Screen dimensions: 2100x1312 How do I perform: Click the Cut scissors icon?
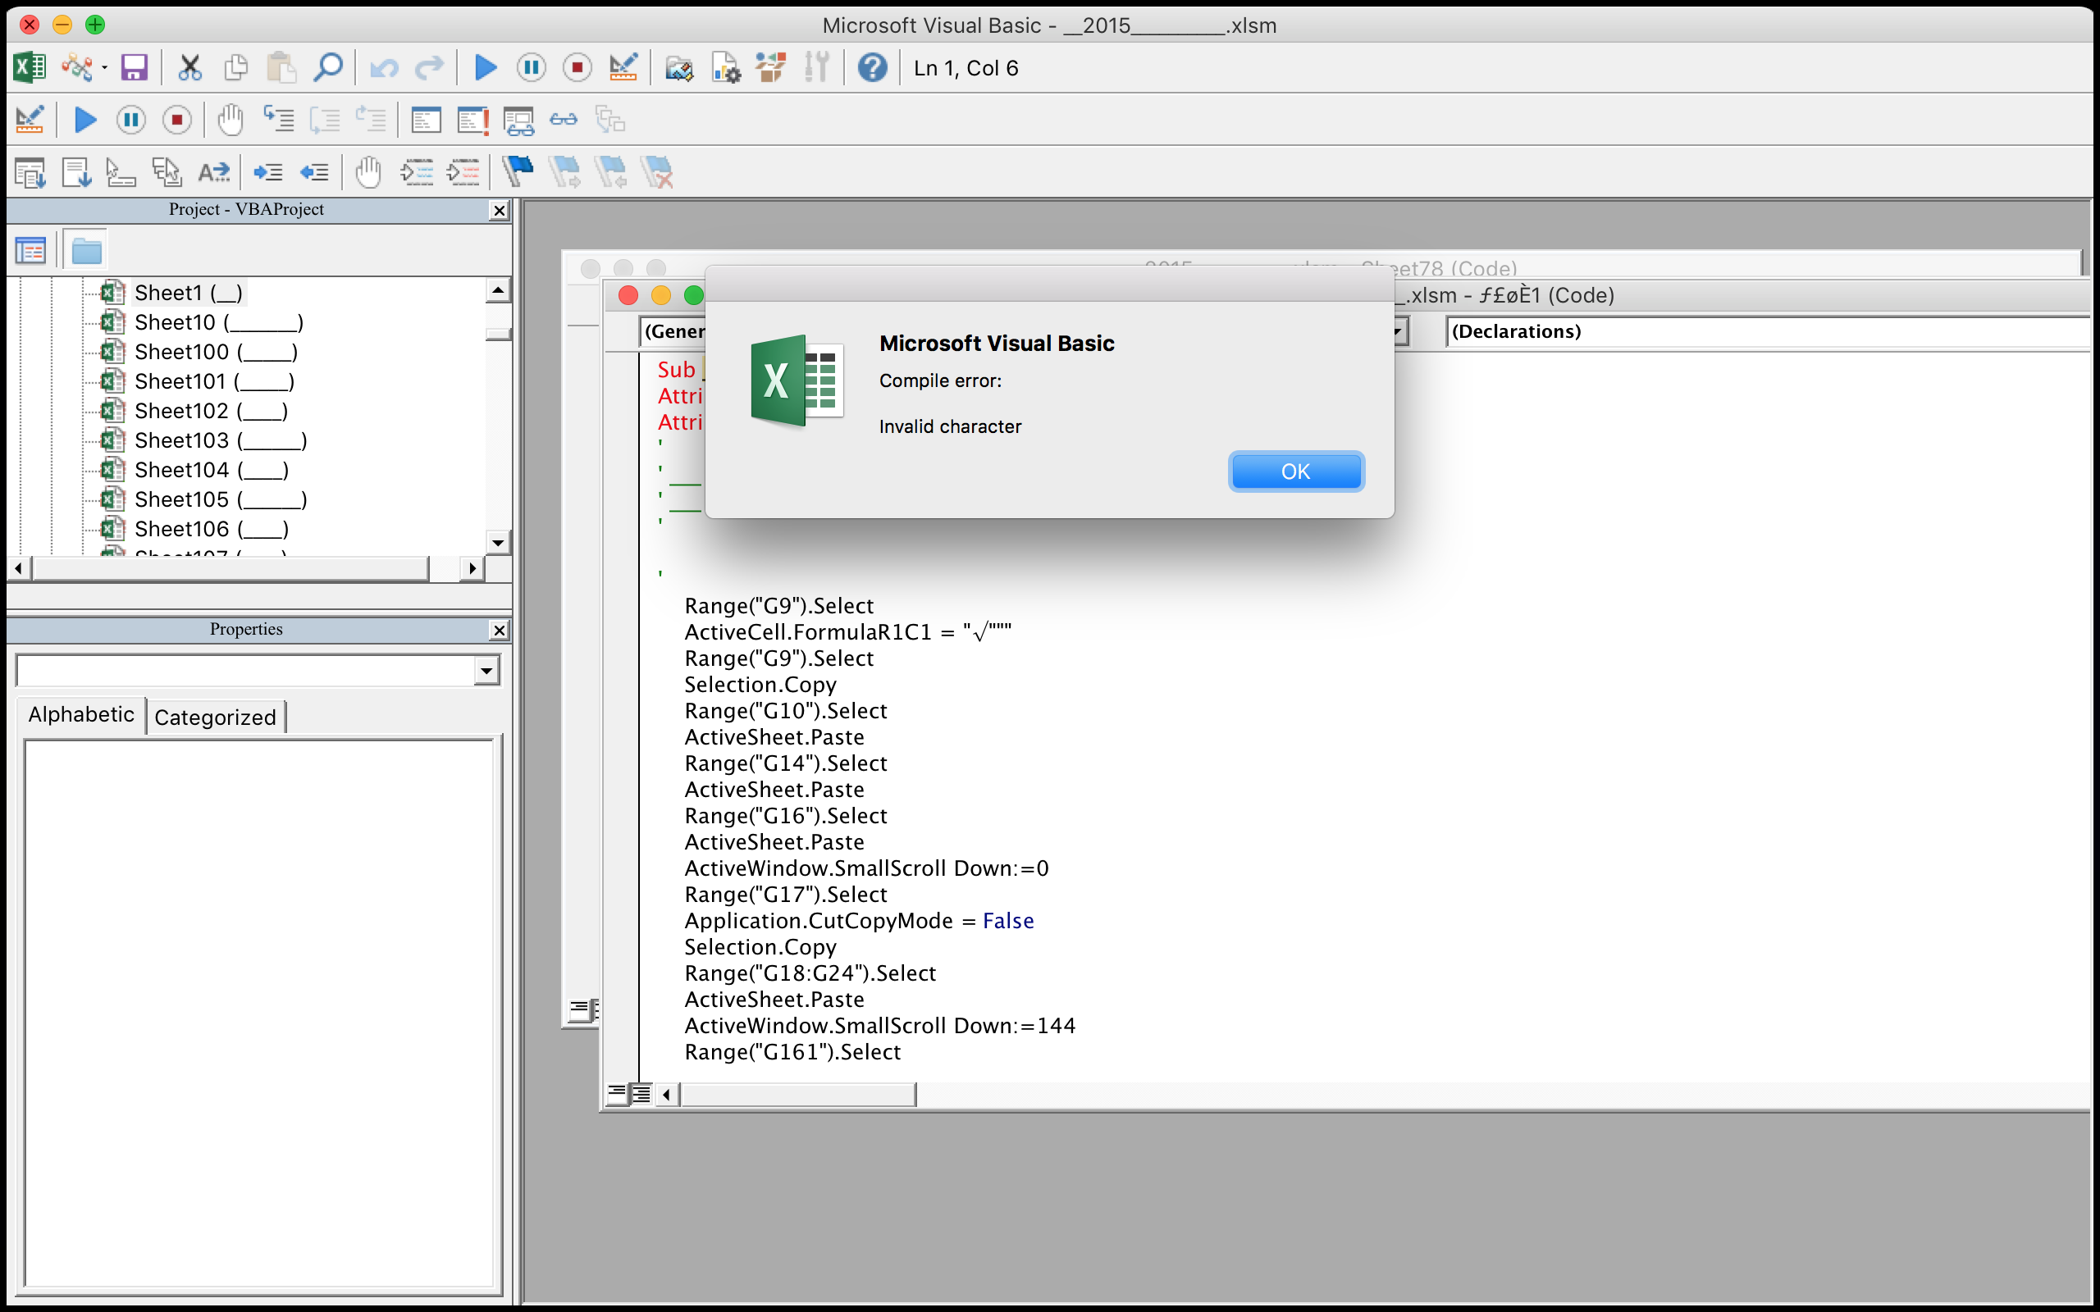(x=189, y=68)
